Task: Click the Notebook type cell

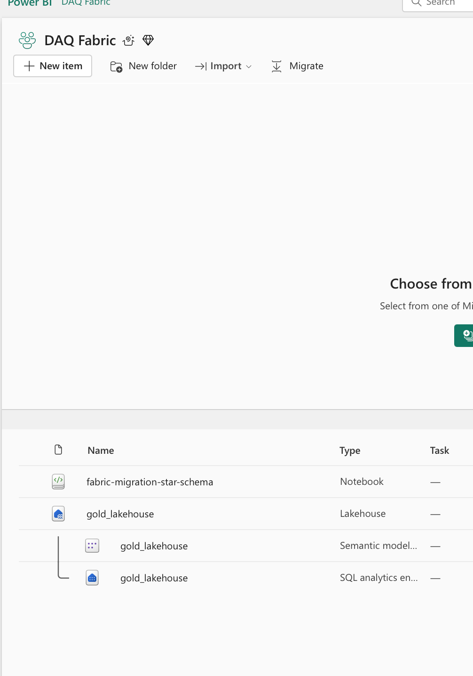Action: (362, 482)
